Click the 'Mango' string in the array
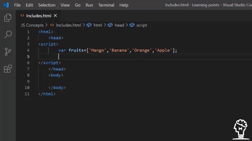 point(98,51)
